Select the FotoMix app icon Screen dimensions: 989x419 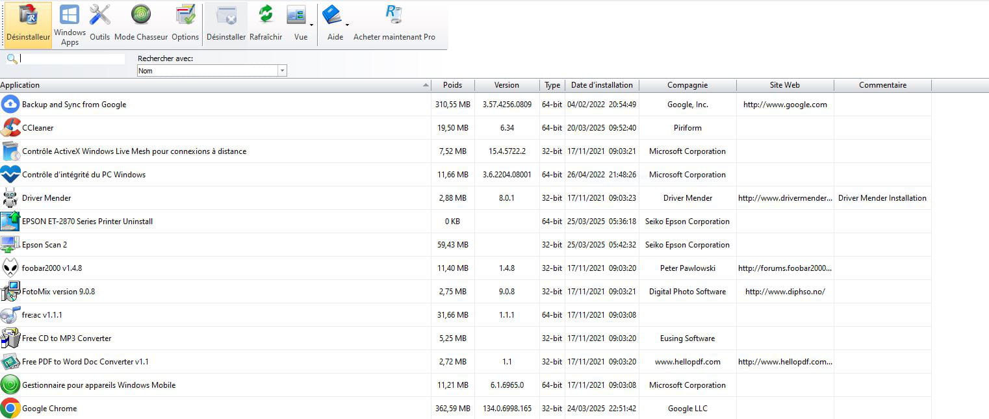pyautogui.click(x=10, y=291)
